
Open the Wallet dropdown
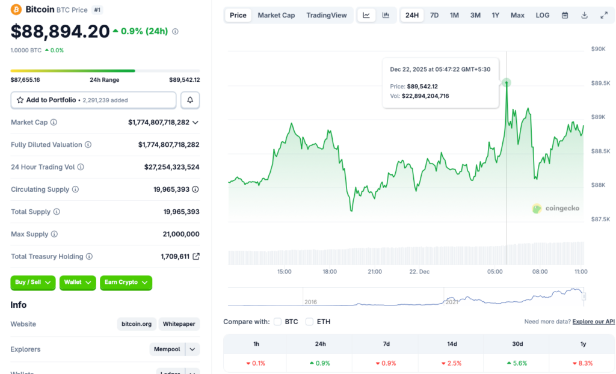click(x=77, y=283)
